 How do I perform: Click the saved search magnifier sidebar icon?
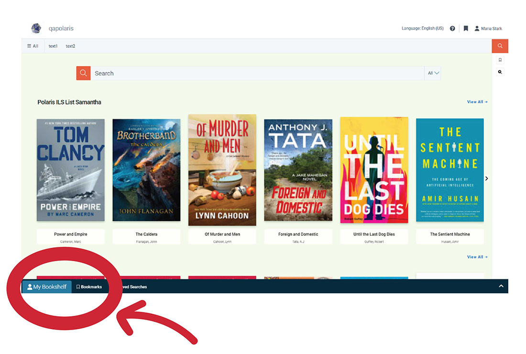click(x=500, y=72)
